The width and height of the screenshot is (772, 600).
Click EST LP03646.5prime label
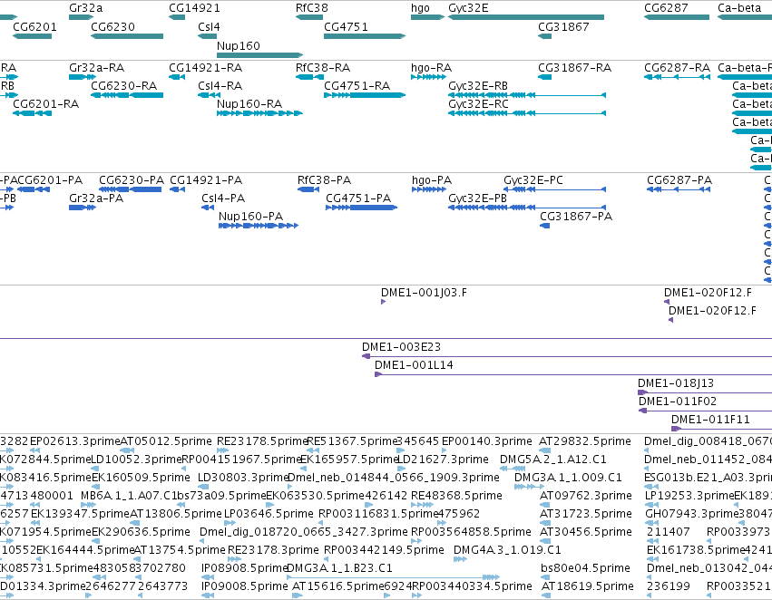point(269,514)
